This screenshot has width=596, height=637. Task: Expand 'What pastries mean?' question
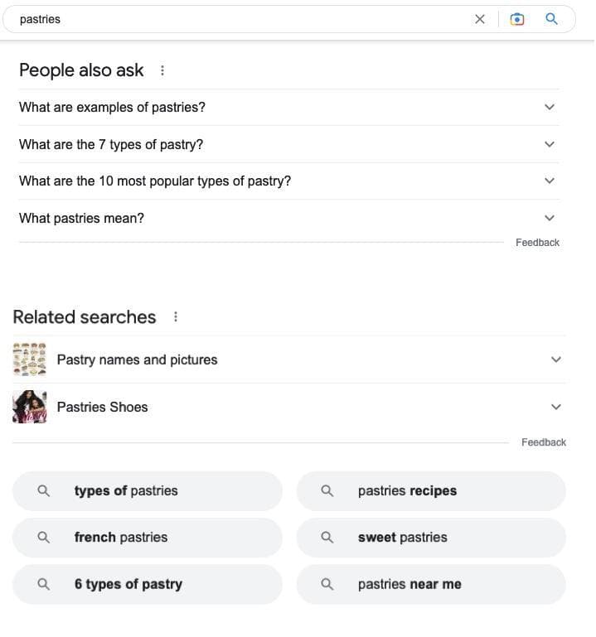point(548,218)
